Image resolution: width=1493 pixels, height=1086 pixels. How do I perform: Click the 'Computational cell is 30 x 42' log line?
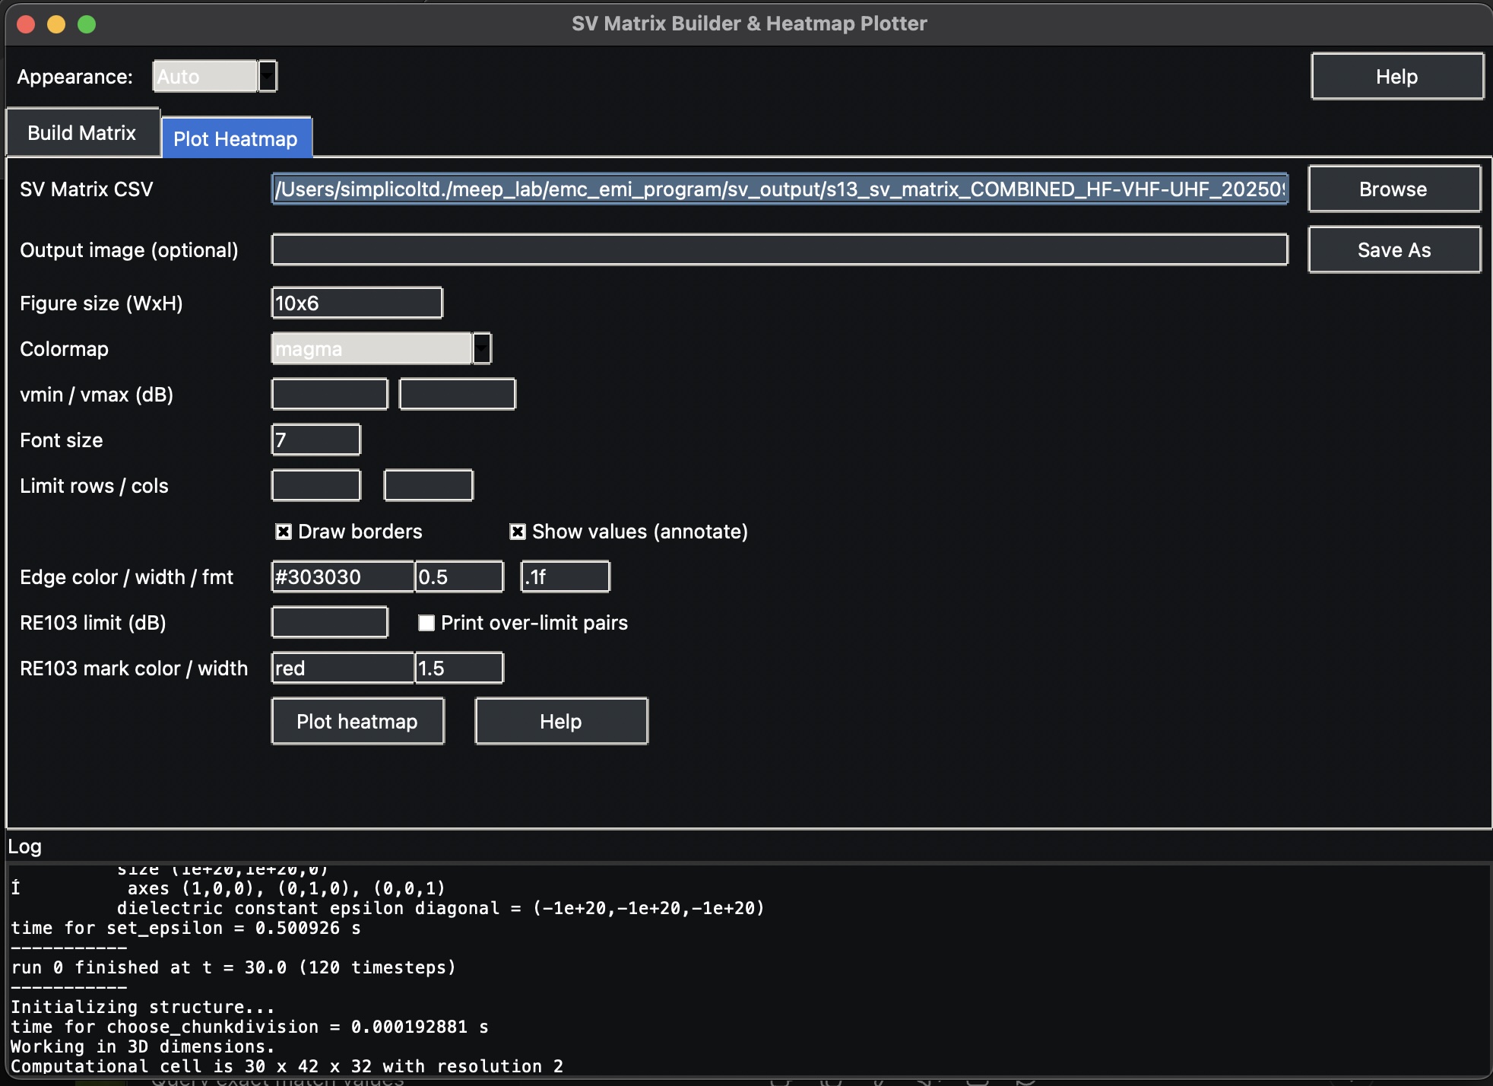pyautogui.click(x=287, y=1066)
